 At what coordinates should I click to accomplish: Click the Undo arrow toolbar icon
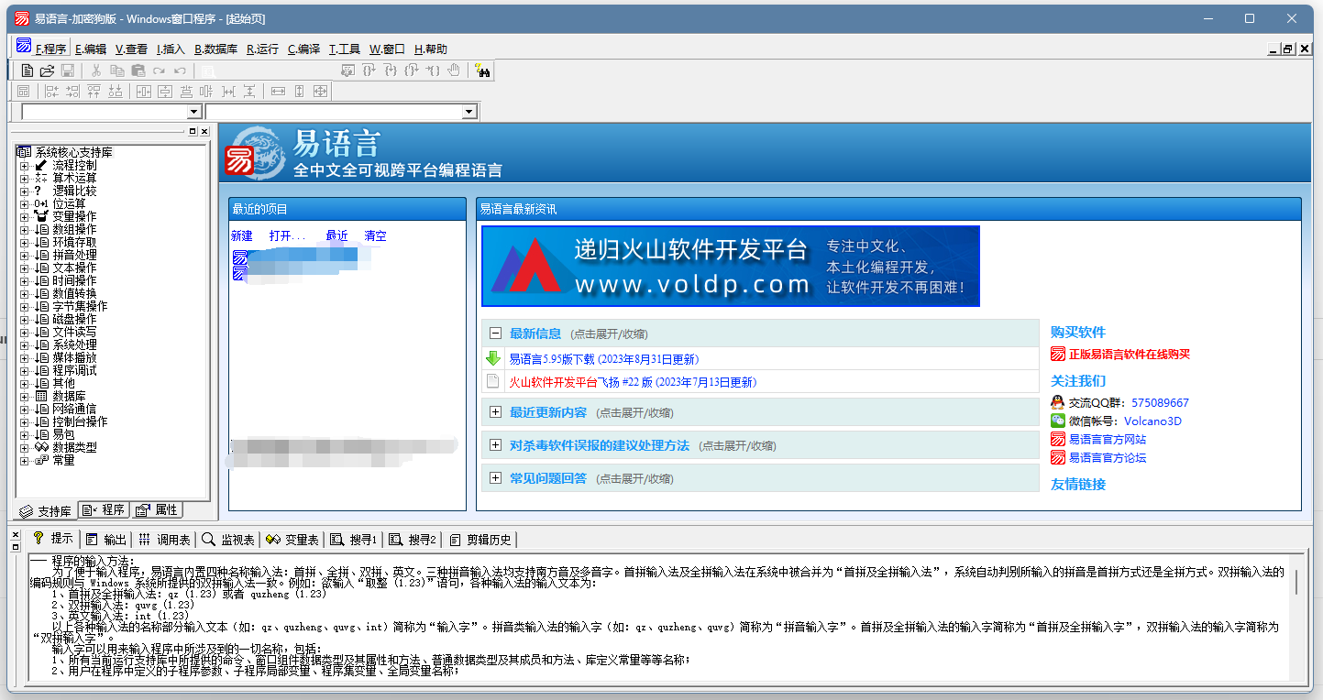pyautogui.click(x=180, y=71)
